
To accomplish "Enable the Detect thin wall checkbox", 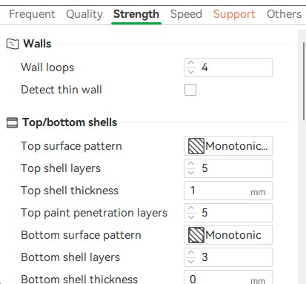I will pyautogui.click(x=190, y=90).
